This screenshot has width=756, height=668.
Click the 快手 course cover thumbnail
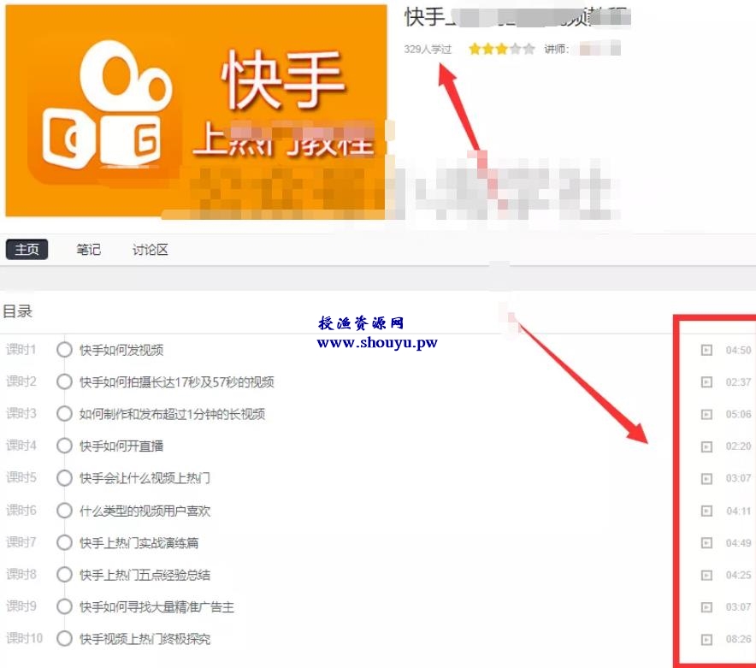pyautogui.click(x=196, y=111)
